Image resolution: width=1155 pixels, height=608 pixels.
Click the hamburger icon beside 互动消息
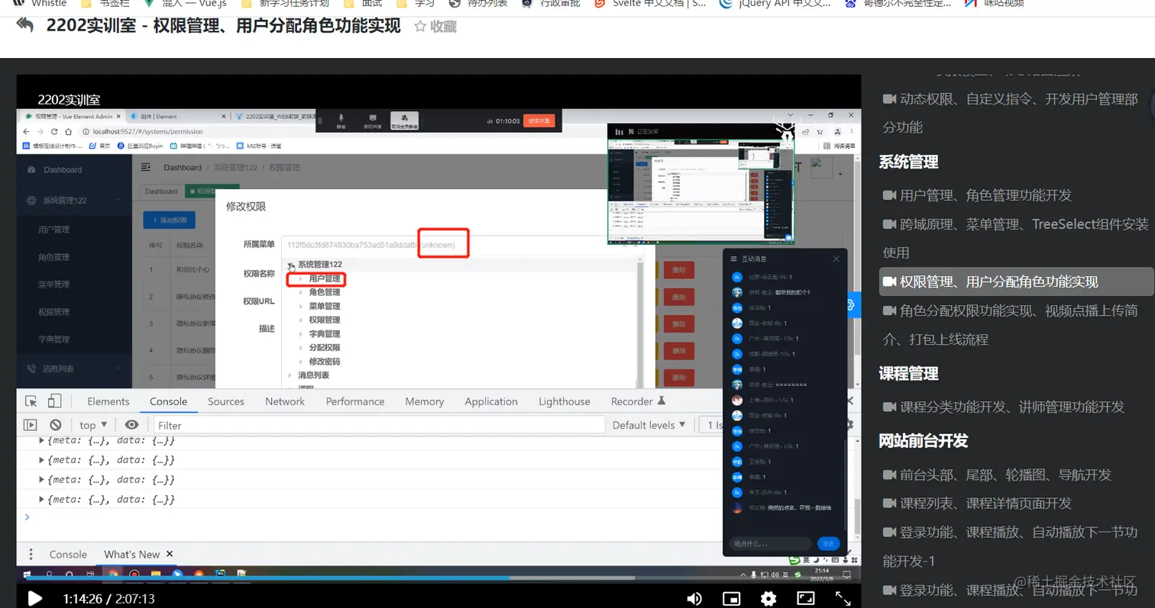[734, 259]
